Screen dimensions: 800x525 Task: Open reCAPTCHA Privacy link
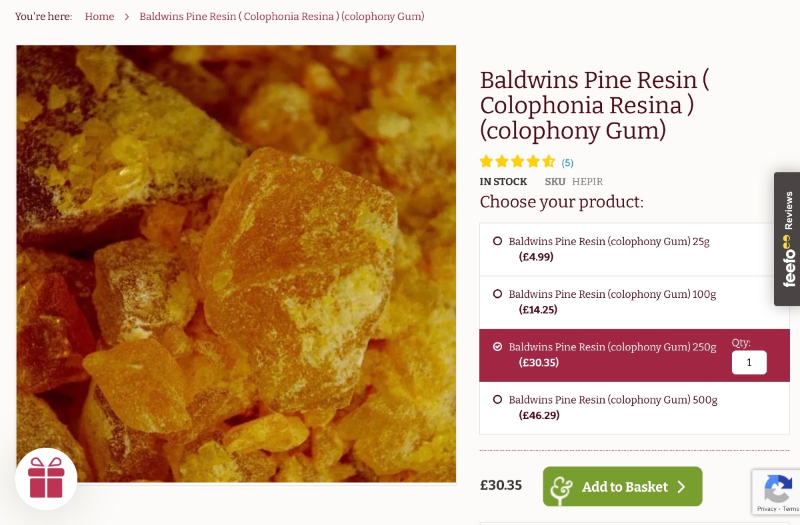click(x=766, y=509)
